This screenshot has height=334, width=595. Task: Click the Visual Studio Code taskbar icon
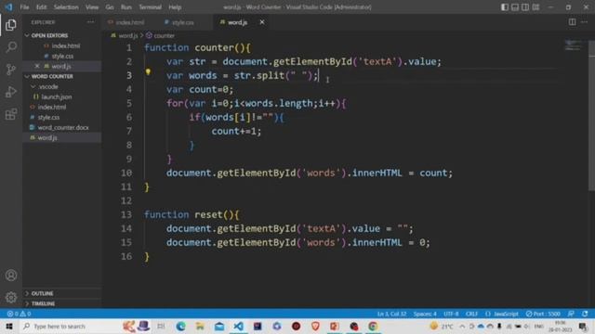click(238, 326)
